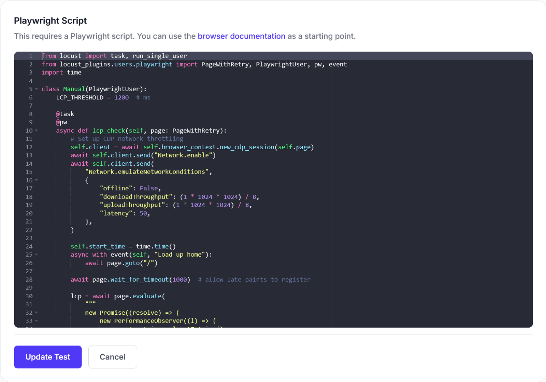Viewport: 546px width, 382px height.
Task: Open the browser documentation link
Action: pos(241,36)
